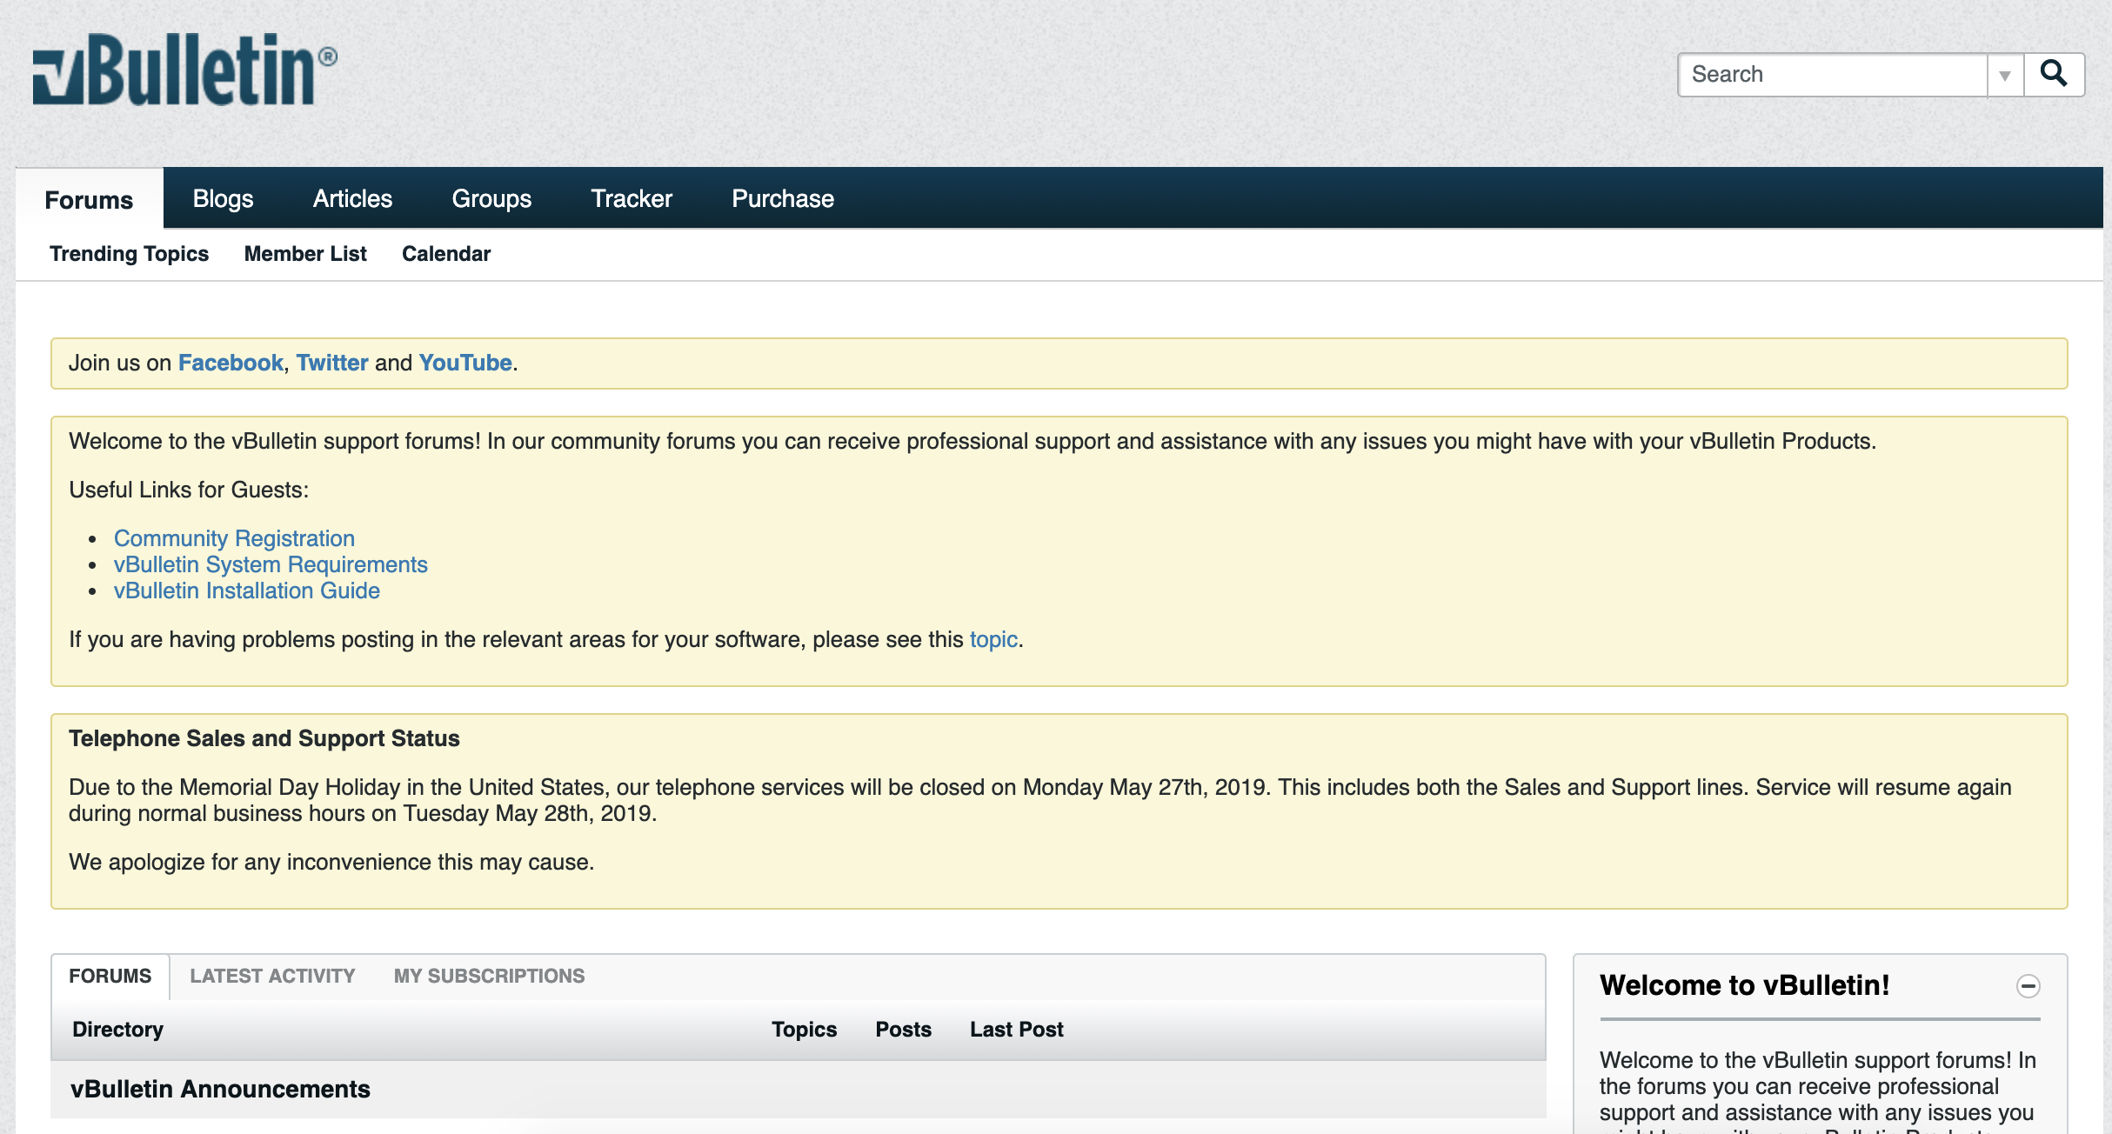Click the Purchase navigation icon
Screen dimensions: 2112x1134
coord(782,197)
